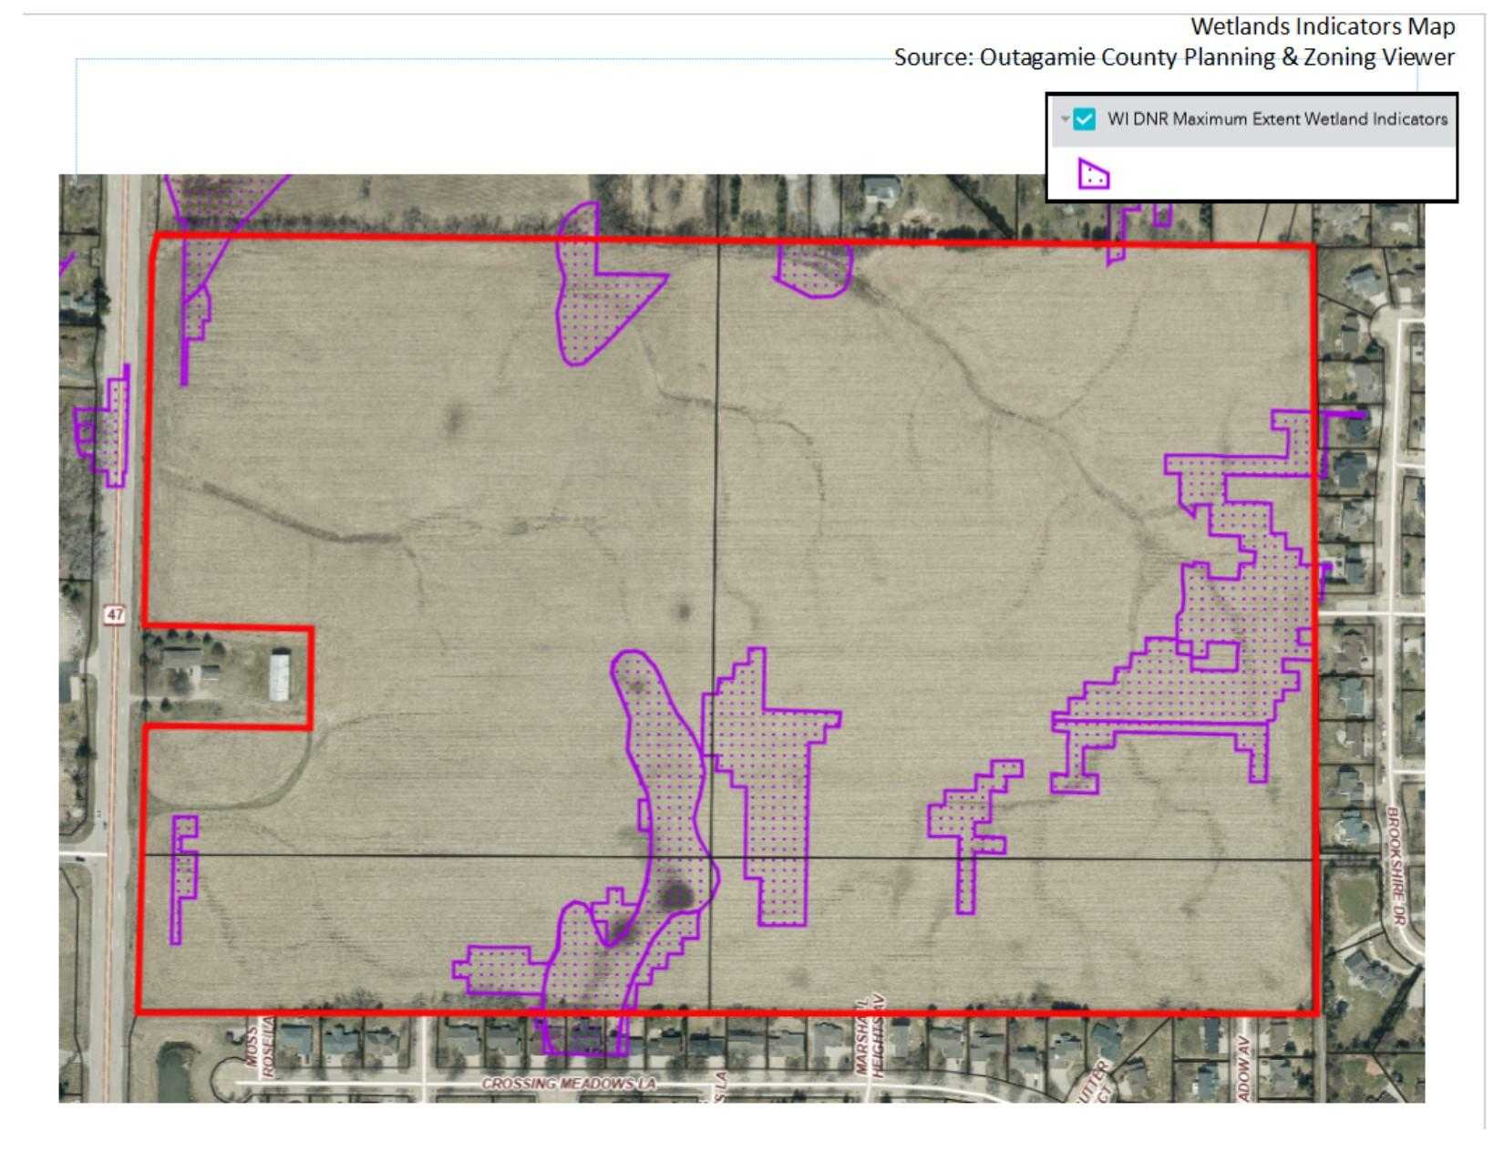The height and width of the screenshot is (1162, 1504).
Task: Click the small wetland polygon at top right of center
Action: [813, 269]
